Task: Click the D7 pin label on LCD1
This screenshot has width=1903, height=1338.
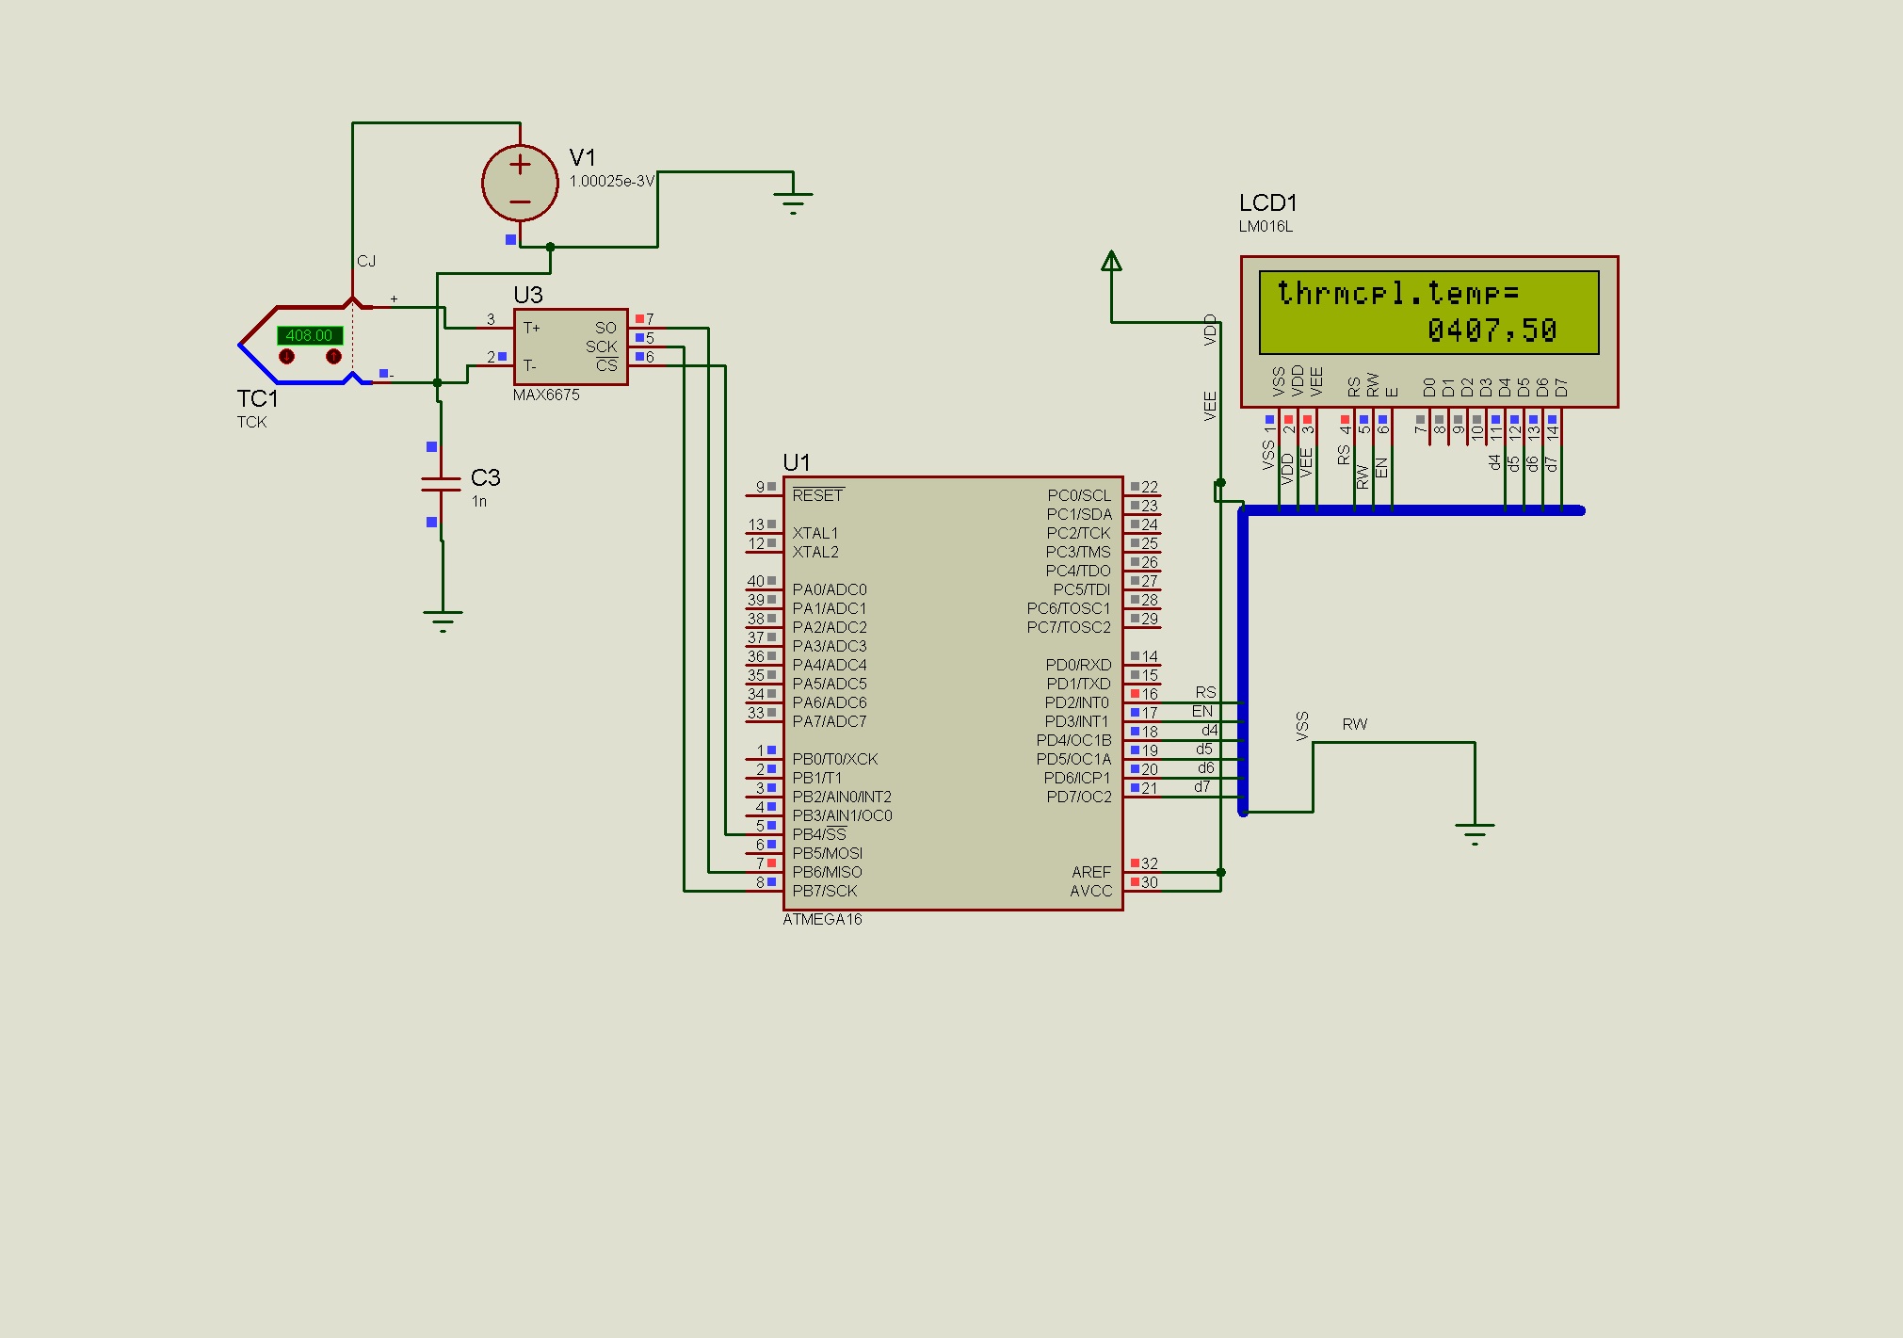Action: (1561, 387)
